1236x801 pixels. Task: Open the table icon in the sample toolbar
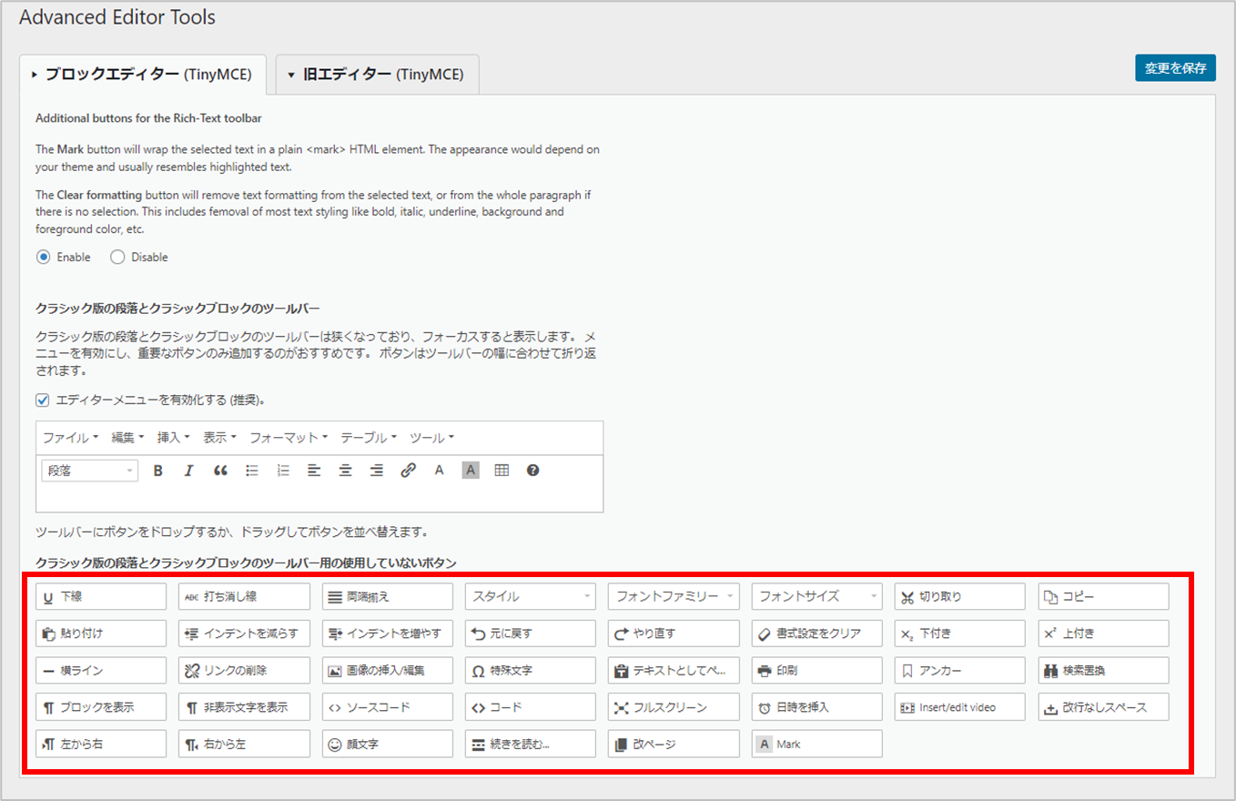point(501,470)
